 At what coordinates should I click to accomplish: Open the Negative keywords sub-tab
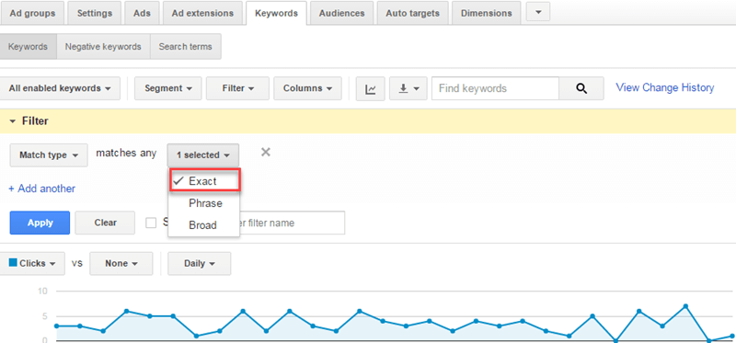[103, 47]
